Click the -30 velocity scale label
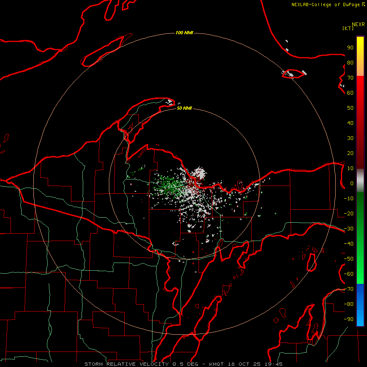The height and width of the screenshot is (367, 367). (x=349, y=229)
